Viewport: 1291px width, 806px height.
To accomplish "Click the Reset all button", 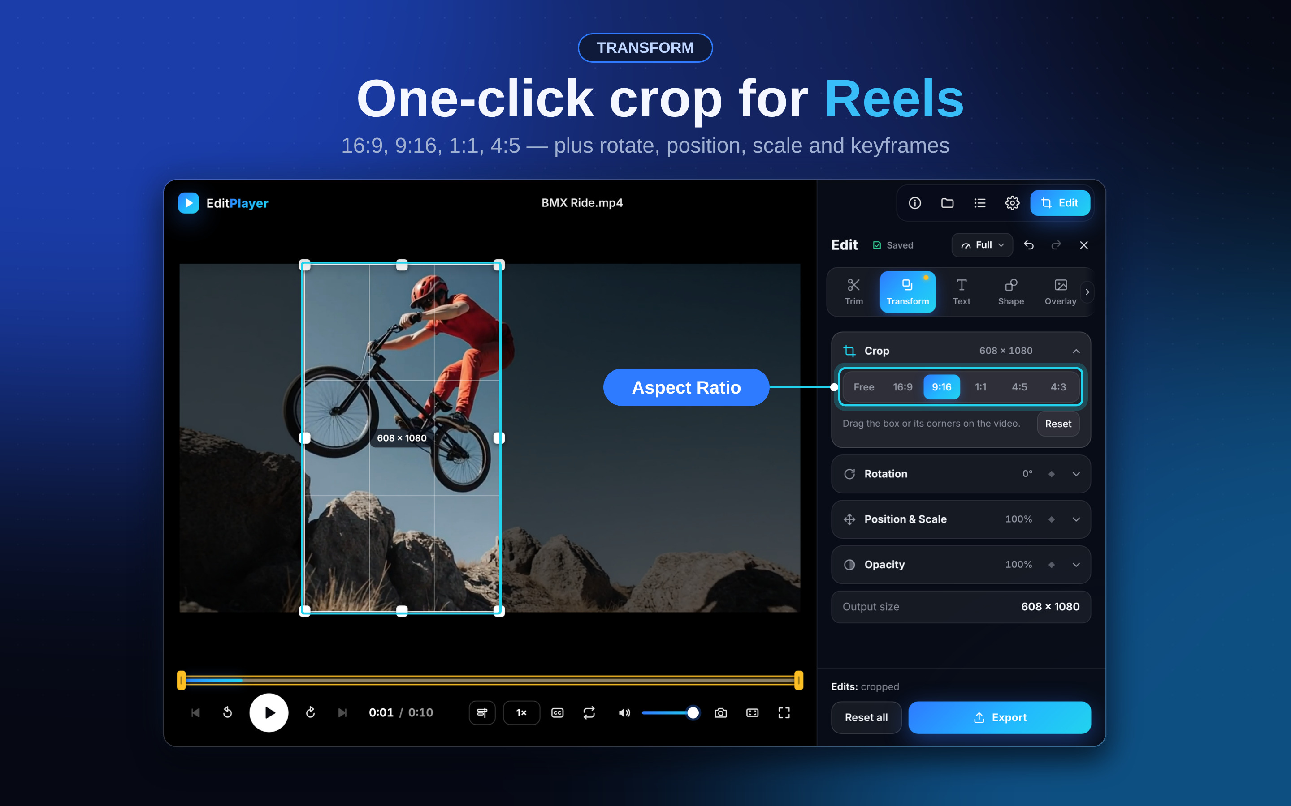I will (866, 717).
